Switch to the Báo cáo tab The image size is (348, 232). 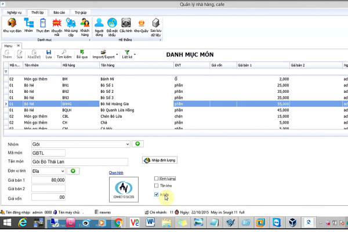click(x=59, y=12)
